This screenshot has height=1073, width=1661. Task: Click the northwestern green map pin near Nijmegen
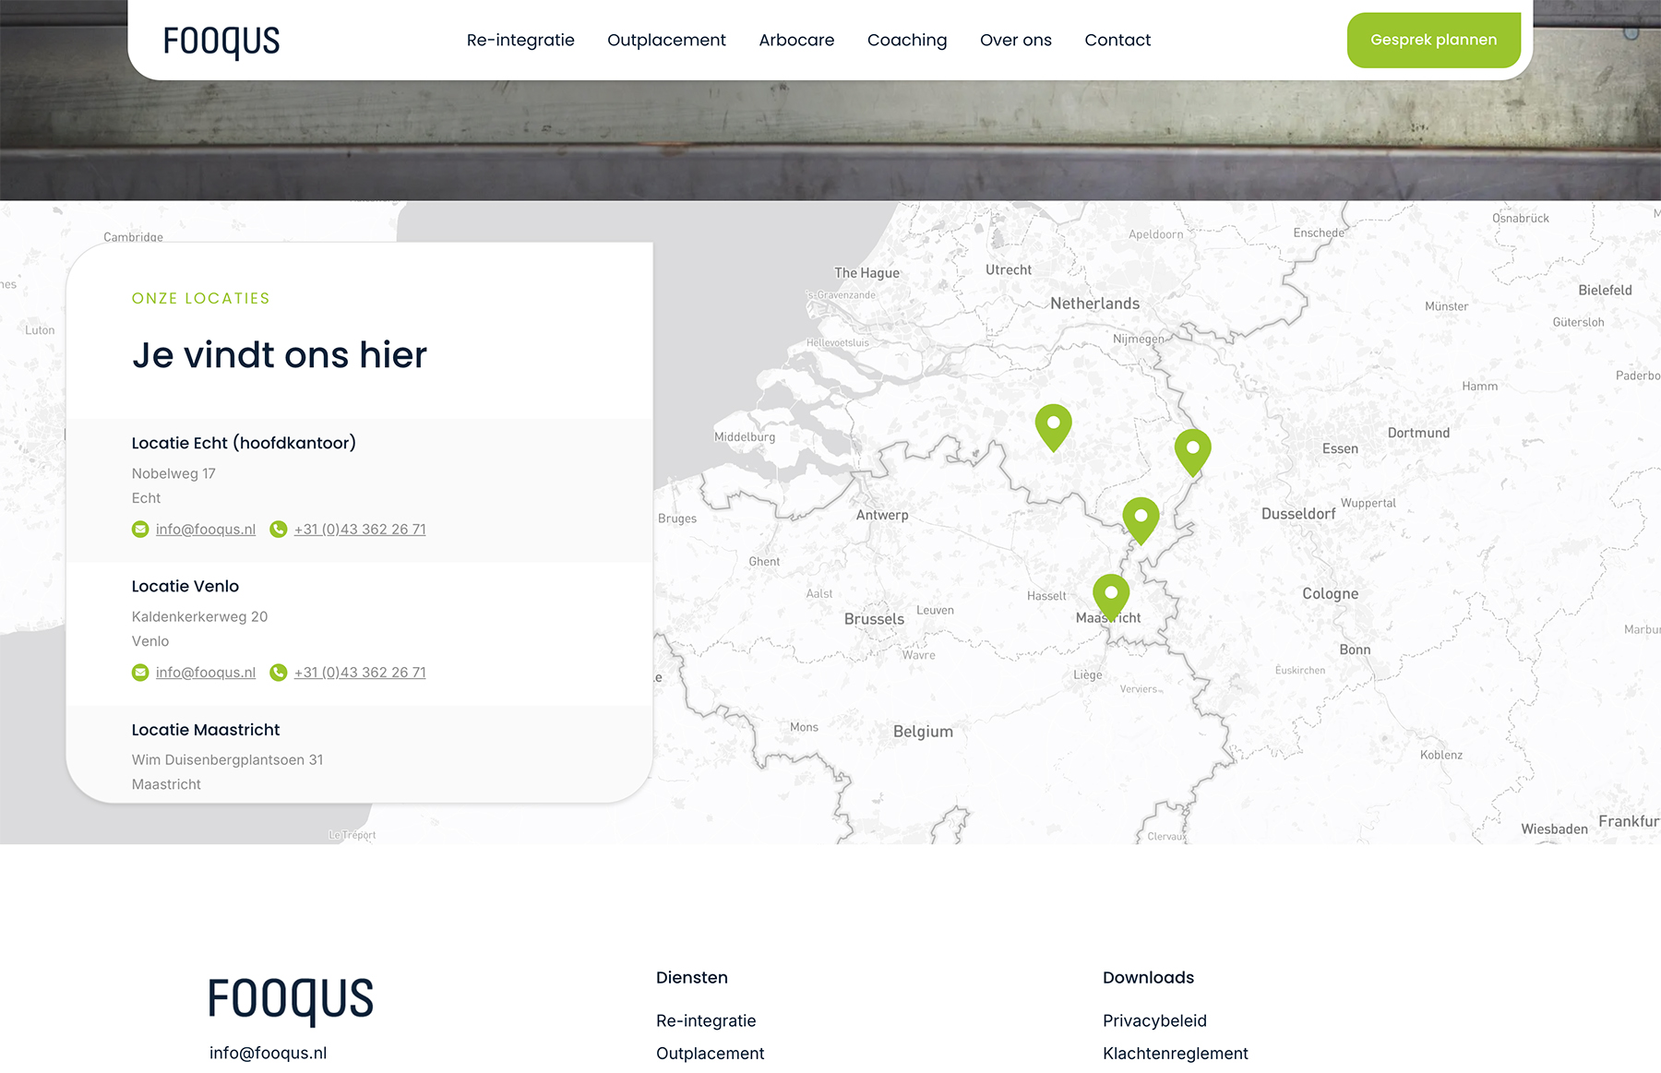(x=1053, y=427)
